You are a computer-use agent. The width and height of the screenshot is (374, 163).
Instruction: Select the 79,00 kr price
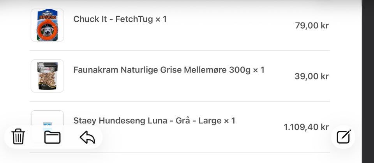coord(312,26)
